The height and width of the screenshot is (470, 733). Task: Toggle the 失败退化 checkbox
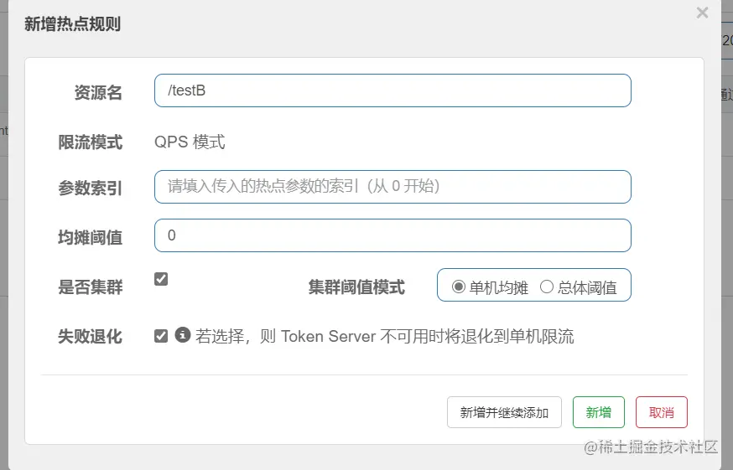tap(161, 336)
